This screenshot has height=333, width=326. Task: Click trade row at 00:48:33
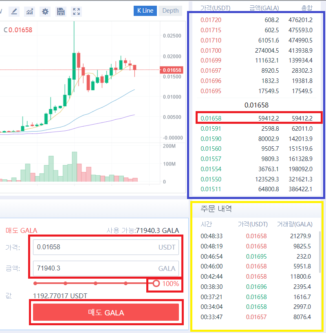(256, 236)
